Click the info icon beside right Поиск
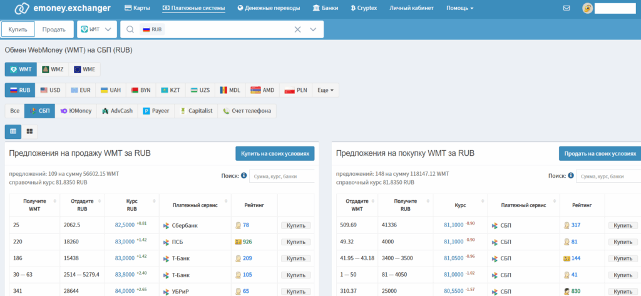This screenshot has height=296, width=641. click(571, 175)
